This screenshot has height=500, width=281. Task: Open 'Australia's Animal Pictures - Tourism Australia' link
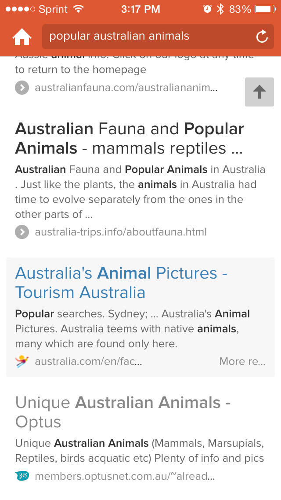click(121, 283)
